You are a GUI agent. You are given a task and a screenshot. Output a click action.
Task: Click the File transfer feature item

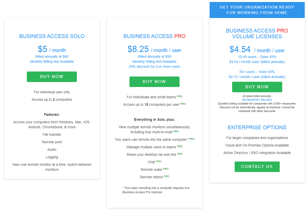pyautogui.click(x=52, y=134)
